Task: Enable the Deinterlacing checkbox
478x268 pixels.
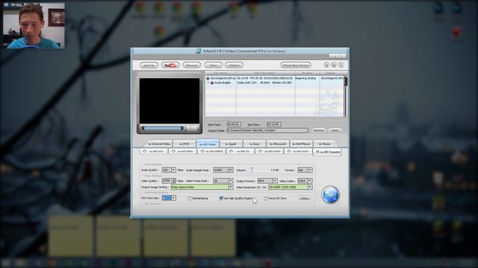Action: [190, 199]
